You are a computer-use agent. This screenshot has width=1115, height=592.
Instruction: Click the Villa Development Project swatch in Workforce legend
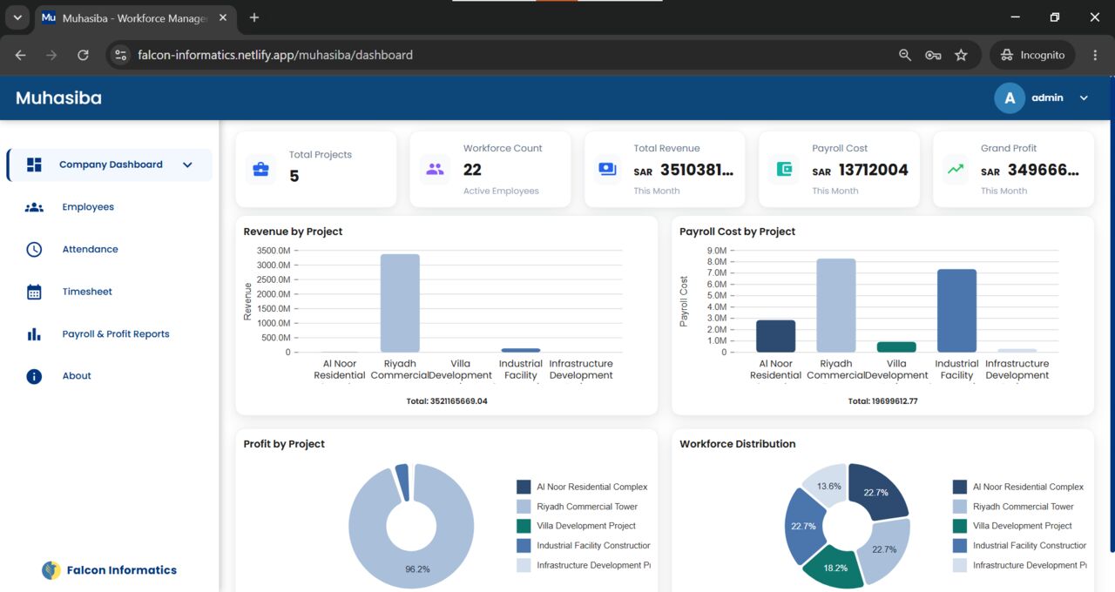click(x=960, y=526)
